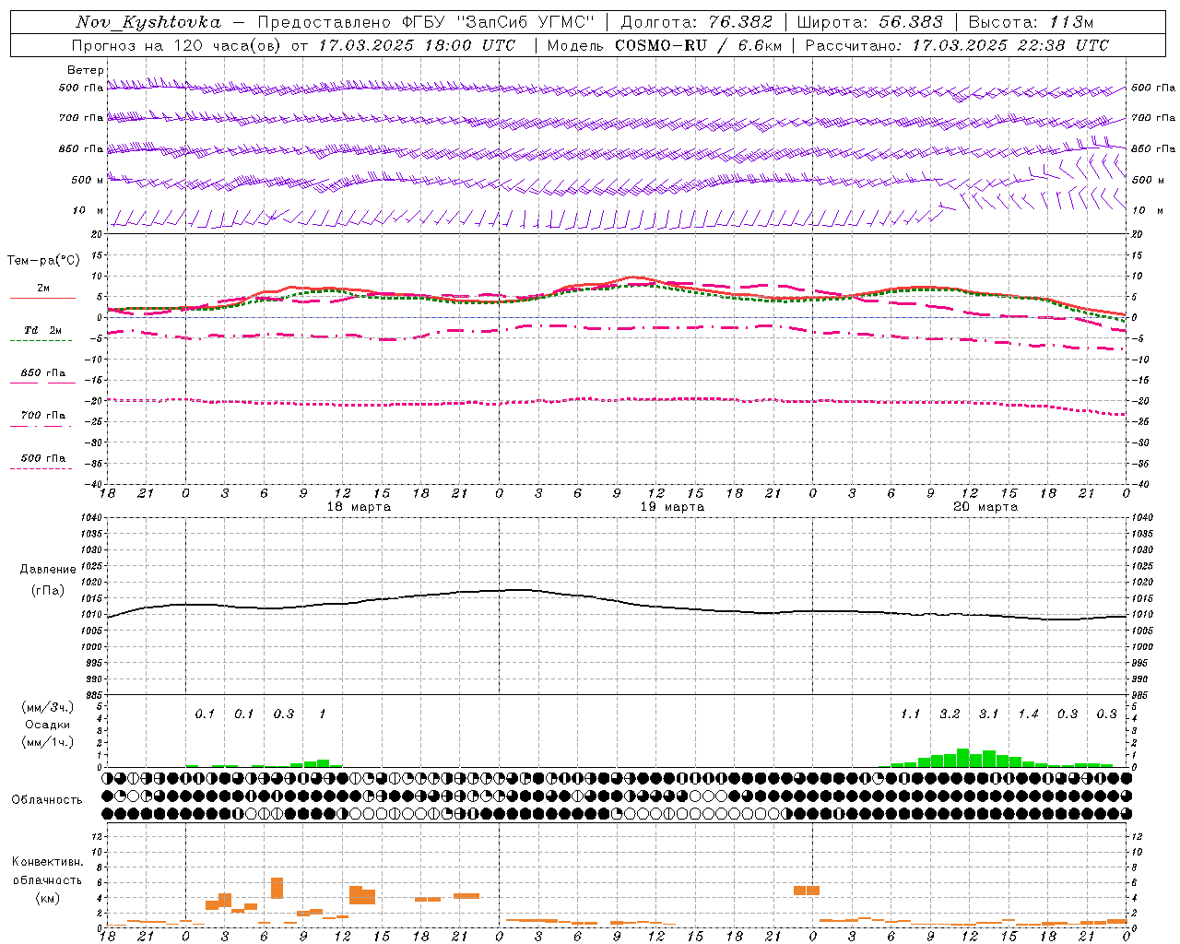Viewport: 1180px width, 944px height.
Task: Select the 'Прогноз на 120 часа(ов)' forecast text
Action: click(x=178, y=45)
